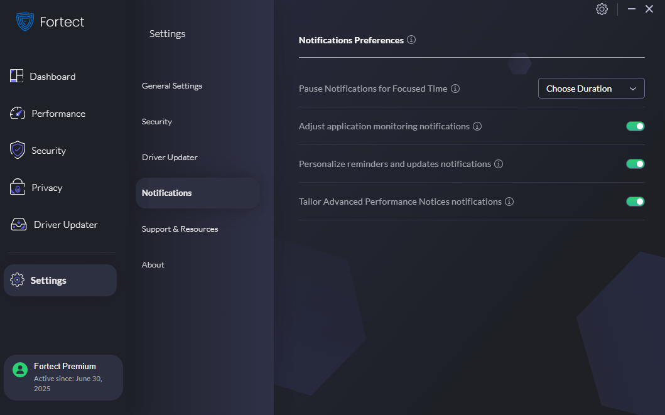
Task: Switch to the General Settings tab
Action: [172, 85]
